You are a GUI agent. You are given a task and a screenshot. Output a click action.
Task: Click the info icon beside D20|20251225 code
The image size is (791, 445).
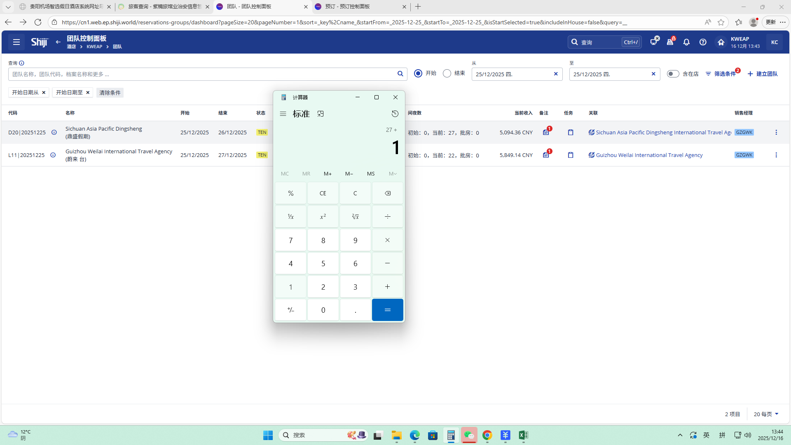point(54,133)
